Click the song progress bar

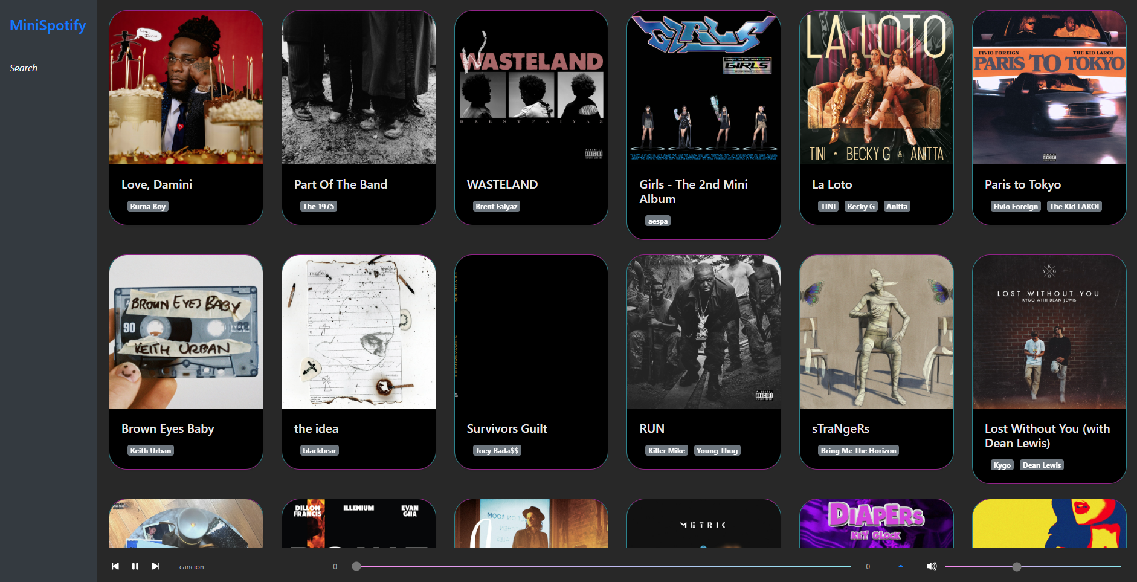click(602, 566)
